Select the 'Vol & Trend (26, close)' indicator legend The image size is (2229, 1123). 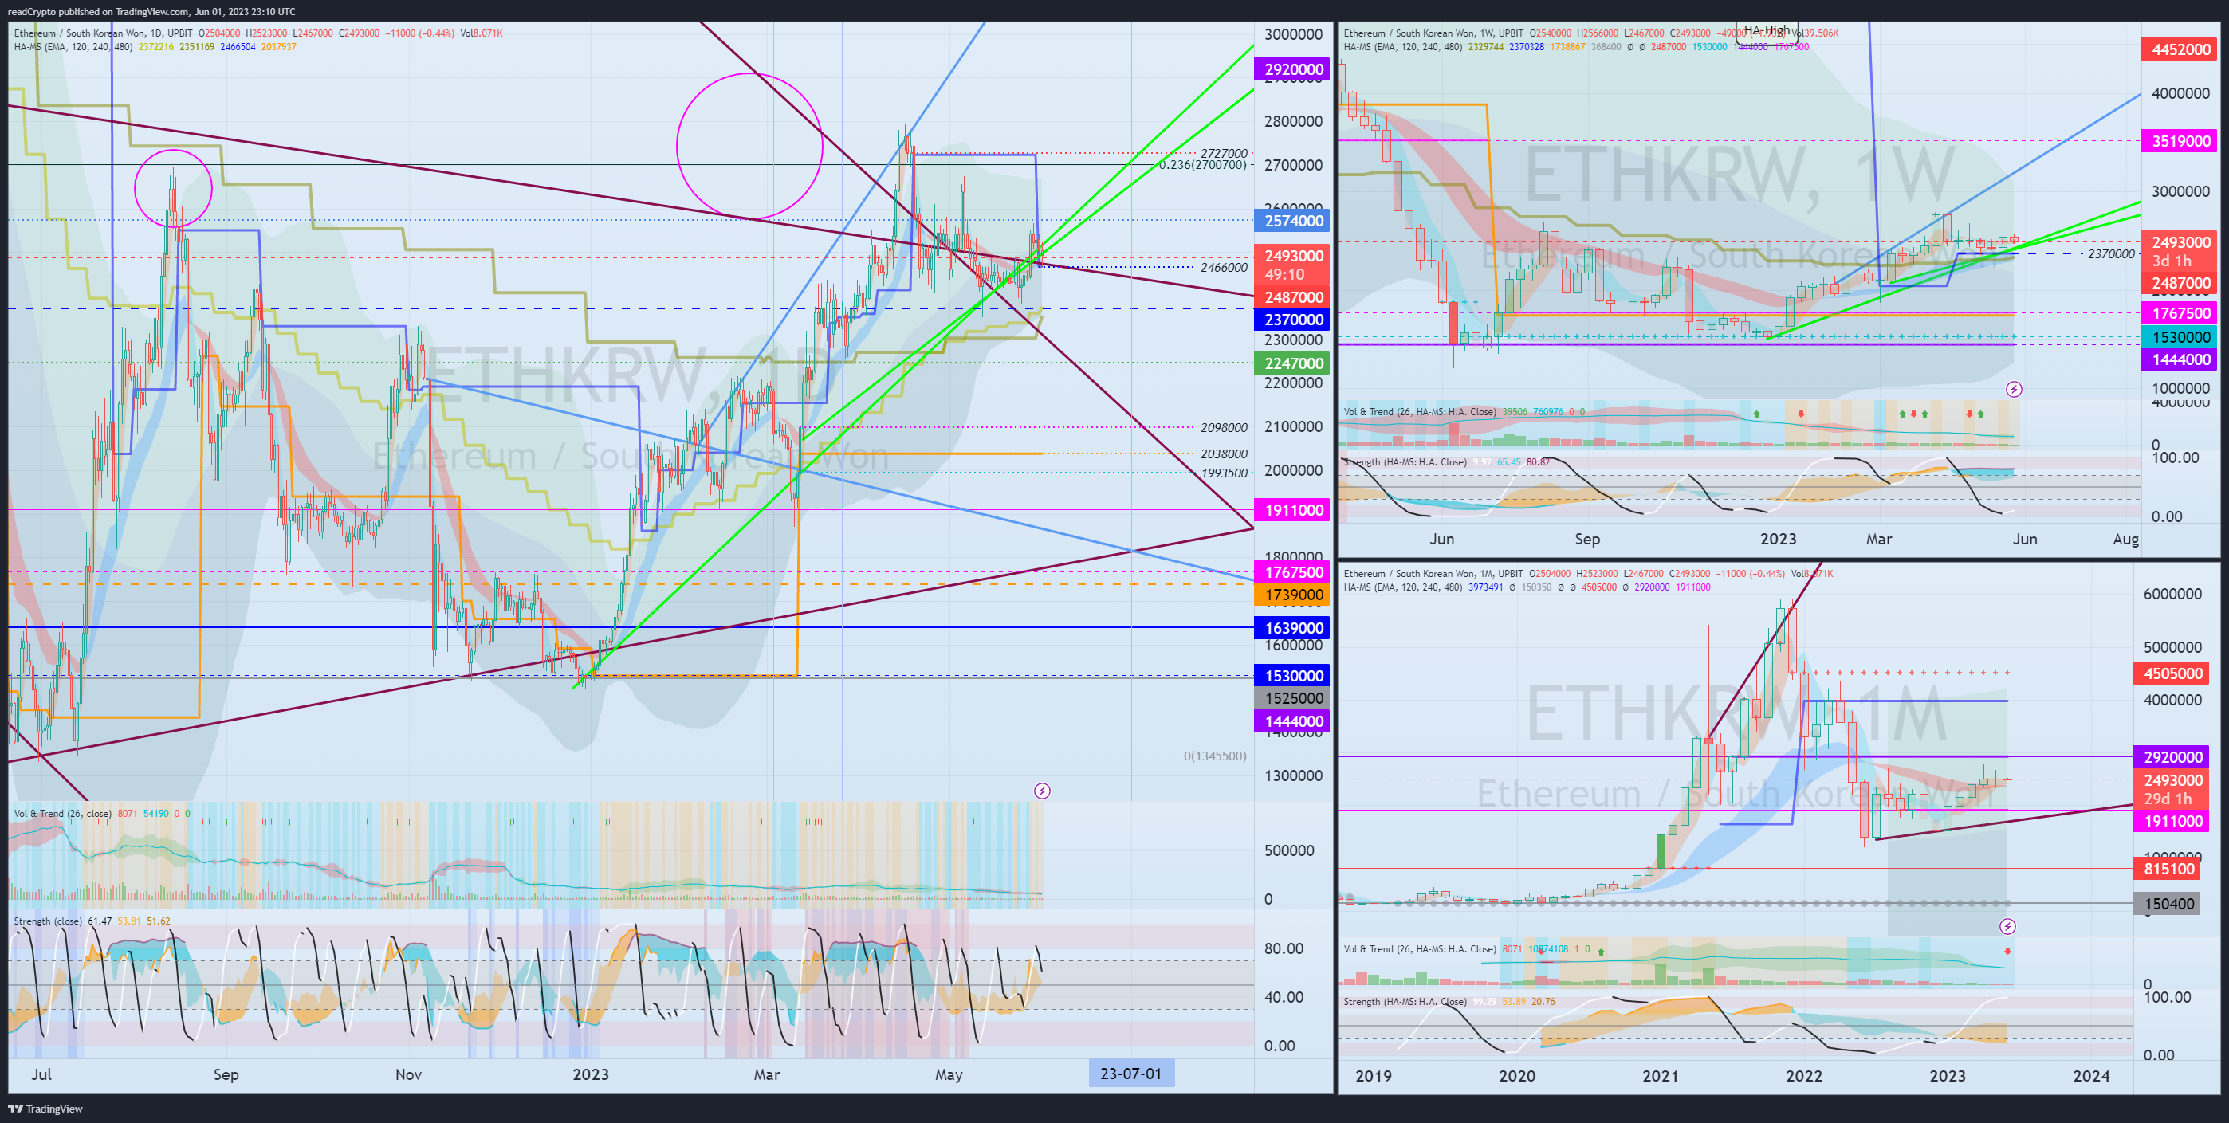click(x=62, y=813)
